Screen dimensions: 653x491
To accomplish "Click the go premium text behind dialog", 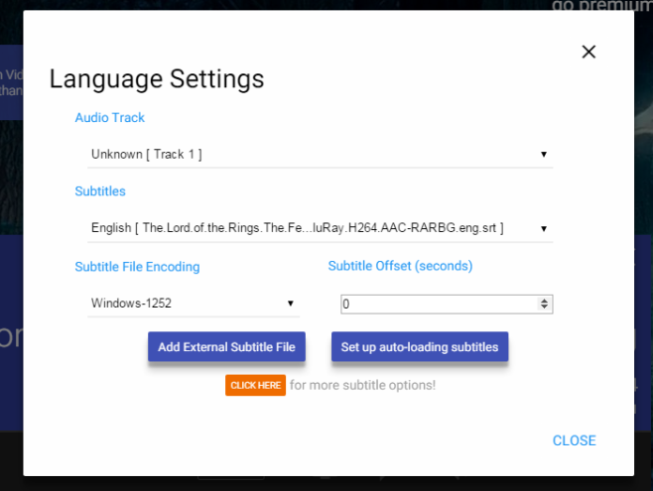I will (601, 5).
